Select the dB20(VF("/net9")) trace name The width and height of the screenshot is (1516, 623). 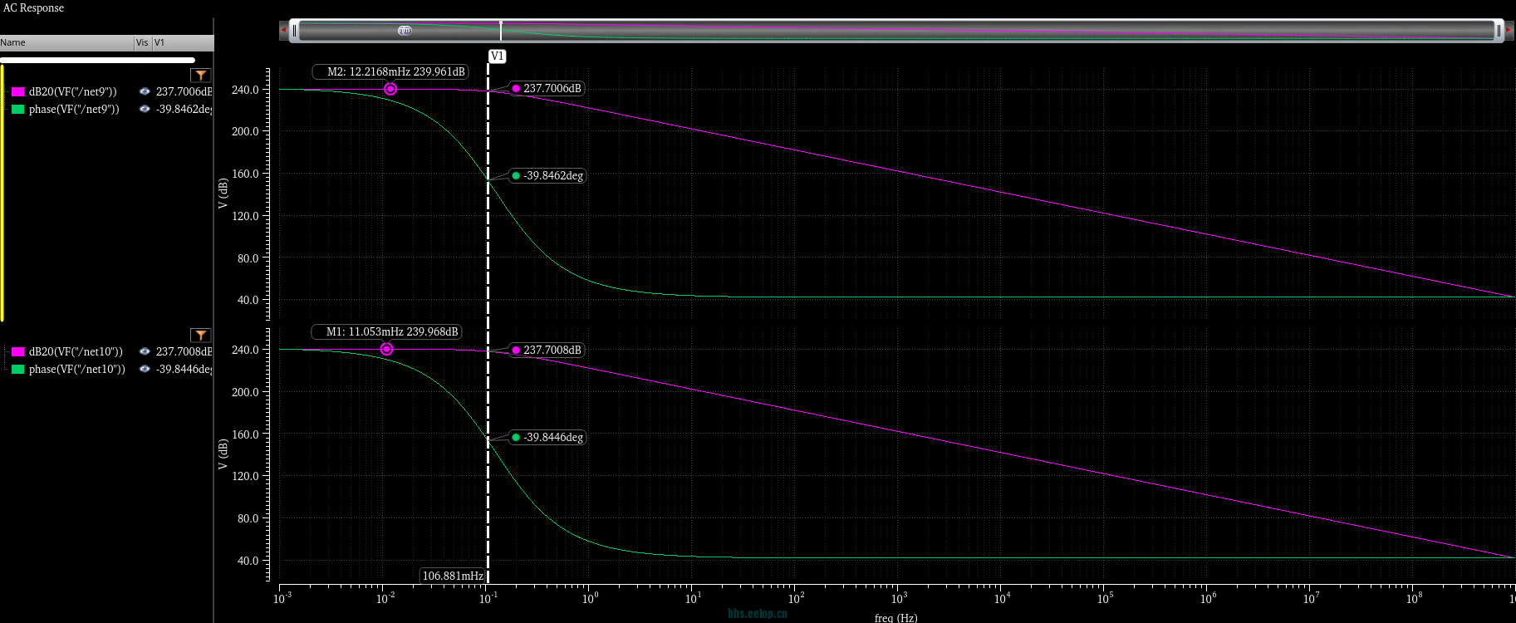click(73, 91)
